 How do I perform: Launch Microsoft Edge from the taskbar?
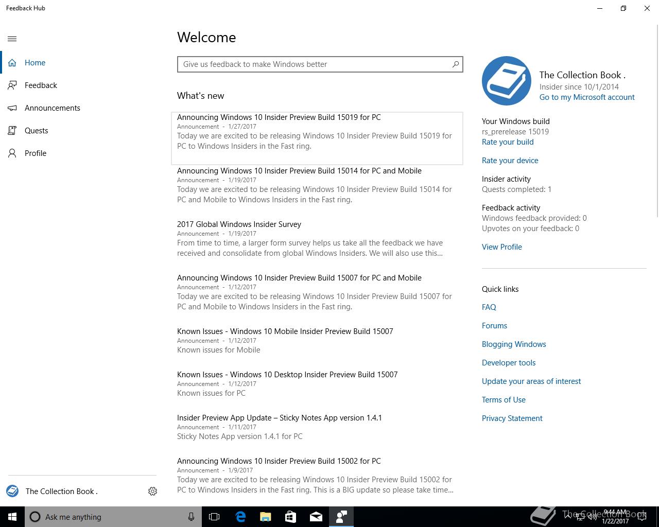[240, 517]
